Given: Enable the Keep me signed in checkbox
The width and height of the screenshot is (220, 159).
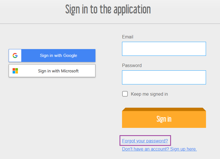Looking at the screenshot, I should coord(125,94).
